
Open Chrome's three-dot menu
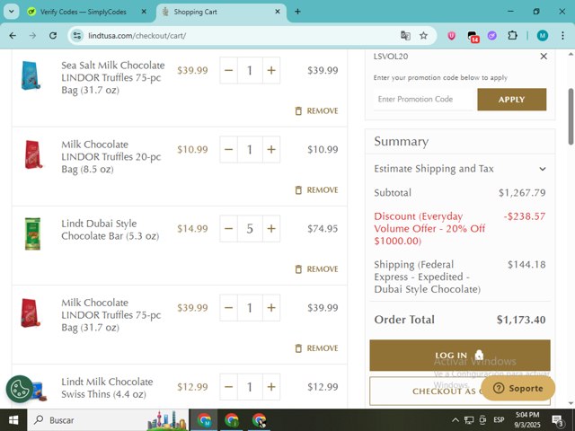click(x=562, y=36)
